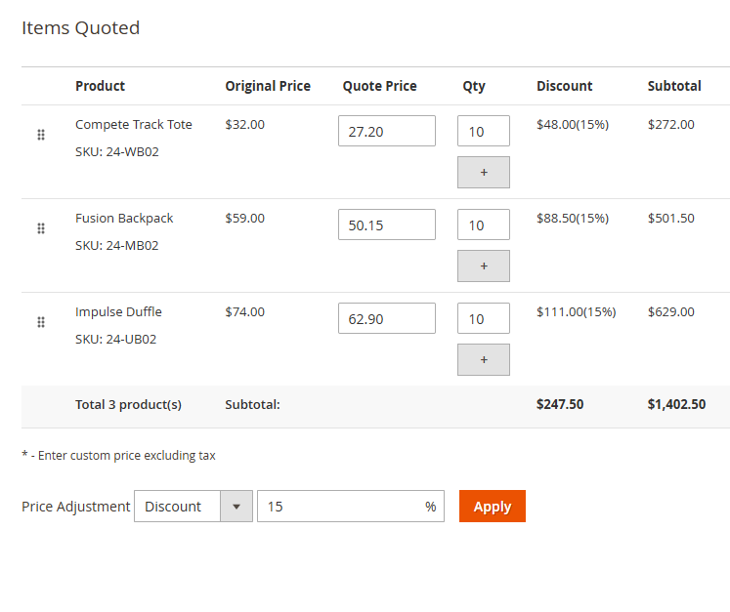Click the Discount column header
730x612 pixels.
tap(564, 86)
